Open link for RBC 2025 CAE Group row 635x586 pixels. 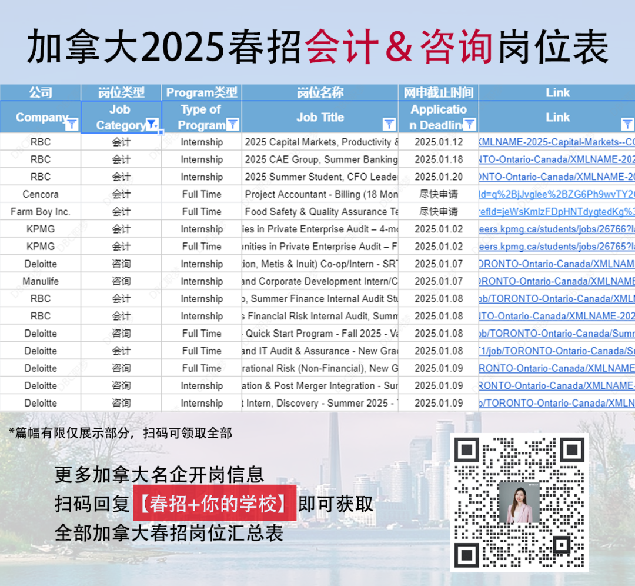click(556, 159)
